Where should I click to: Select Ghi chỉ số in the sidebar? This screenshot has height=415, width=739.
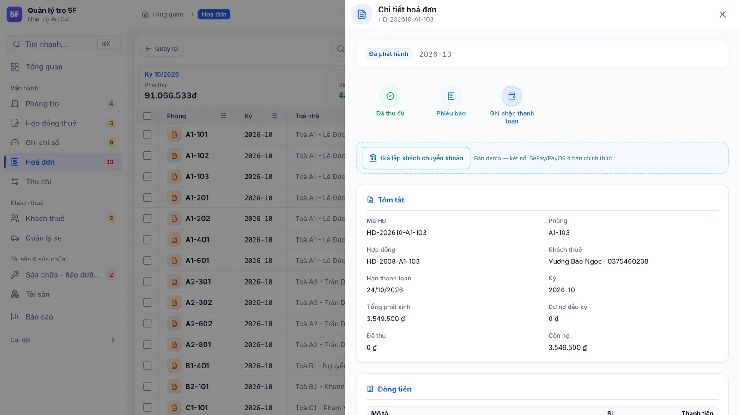63,142
